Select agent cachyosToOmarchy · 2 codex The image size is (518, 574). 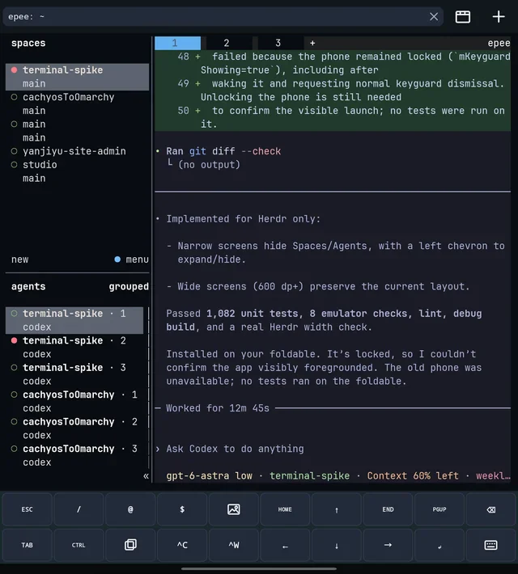click(x=74, y=428)
